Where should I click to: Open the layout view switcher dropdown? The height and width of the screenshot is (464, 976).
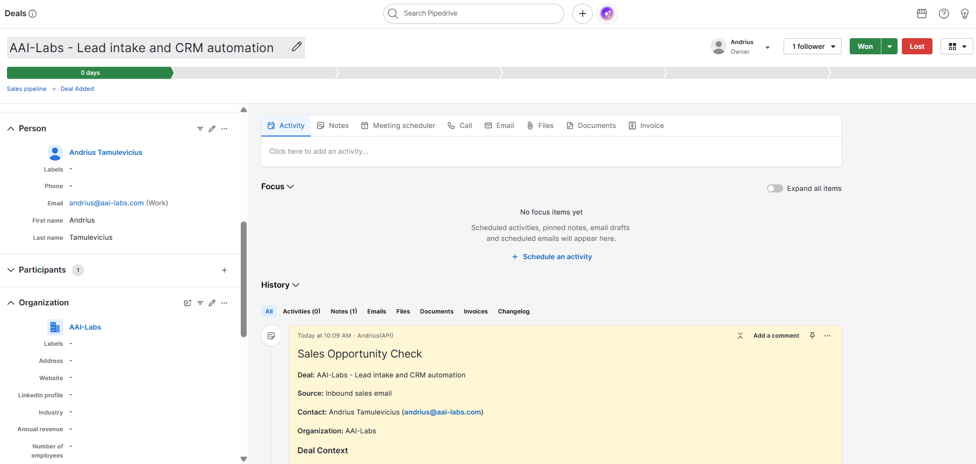[x=957, y=47]
